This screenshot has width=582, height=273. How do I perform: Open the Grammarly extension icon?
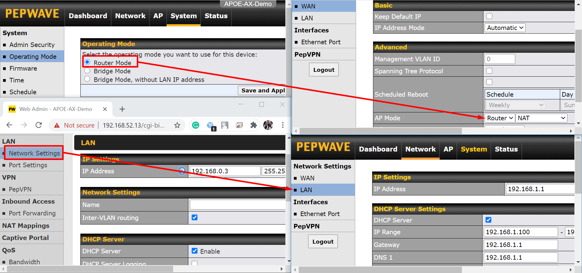[196, 125]
